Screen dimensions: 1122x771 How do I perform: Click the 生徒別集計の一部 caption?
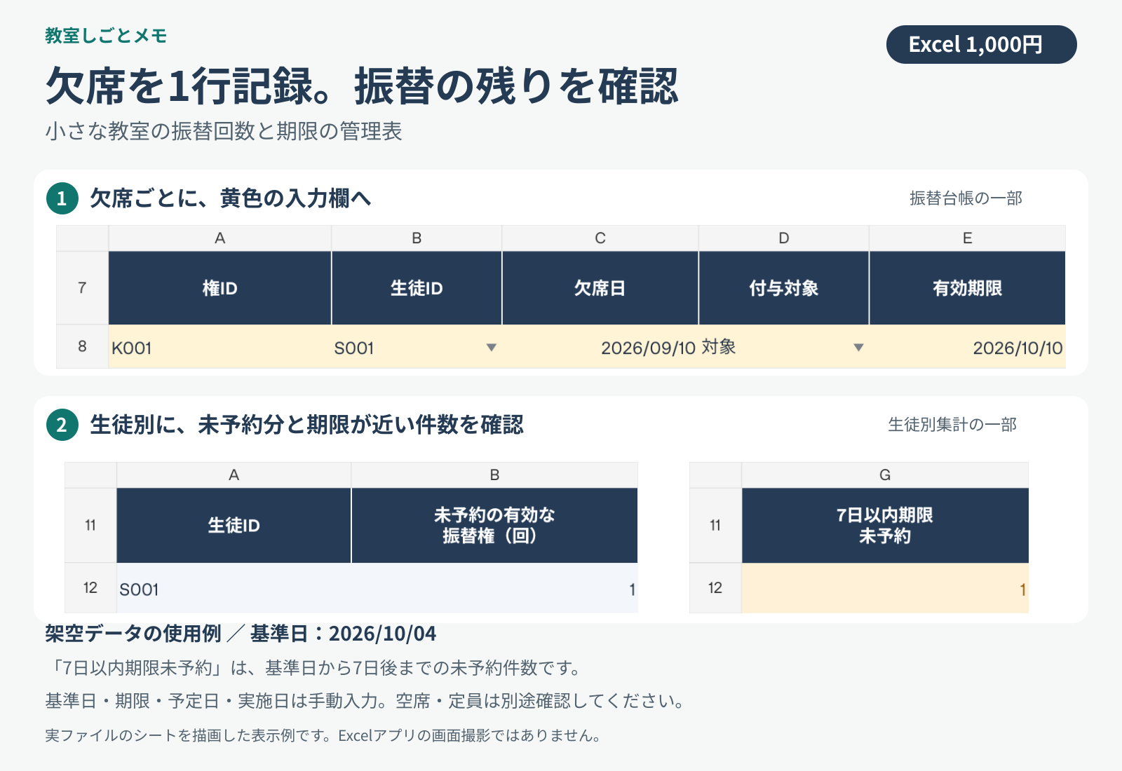(x=952, y=425)
